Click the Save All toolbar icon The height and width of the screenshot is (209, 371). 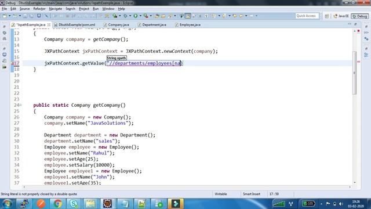point(31,16)
